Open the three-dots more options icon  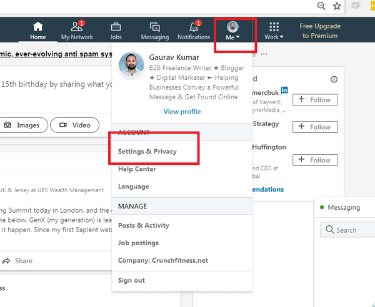coord(264,54)
